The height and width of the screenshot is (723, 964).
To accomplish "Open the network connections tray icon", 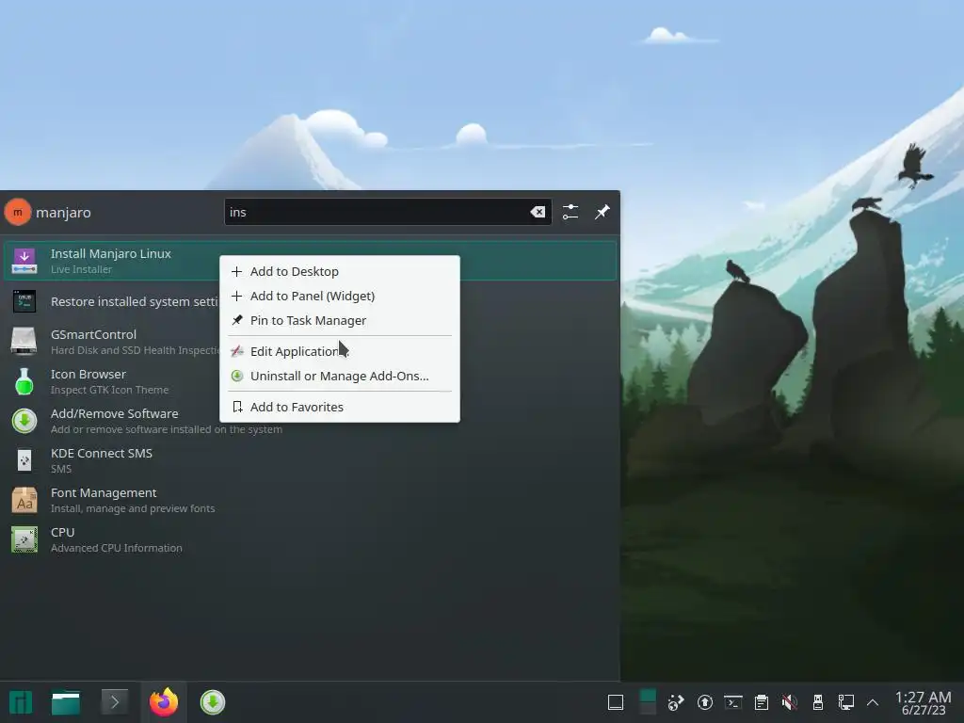I will pos(846,702).
